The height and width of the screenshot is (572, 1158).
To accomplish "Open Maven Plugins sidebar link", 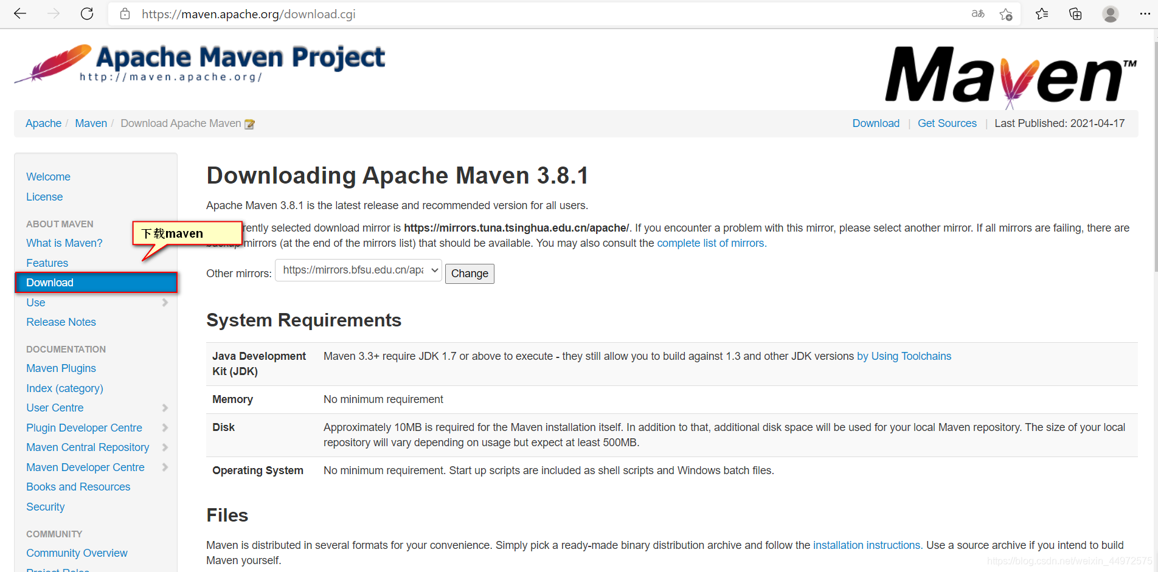I will point(61,368).
